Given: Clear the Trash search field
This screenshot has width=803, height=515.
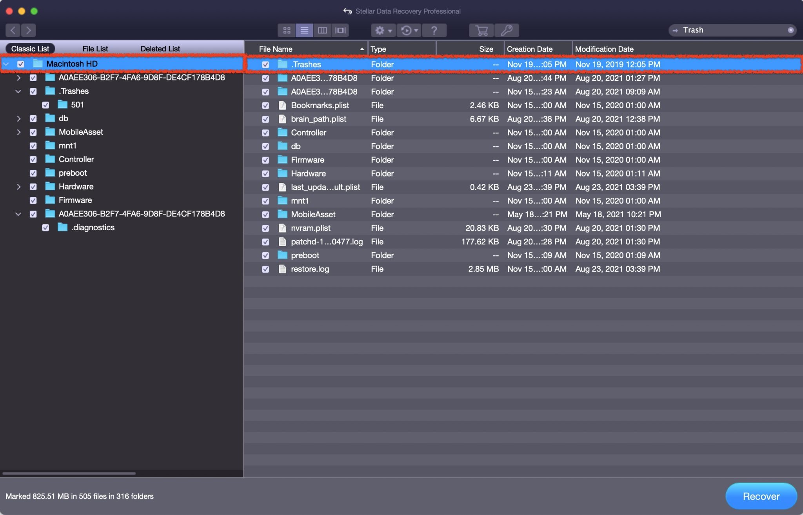Looking at the screenshot, I should 790,30.
